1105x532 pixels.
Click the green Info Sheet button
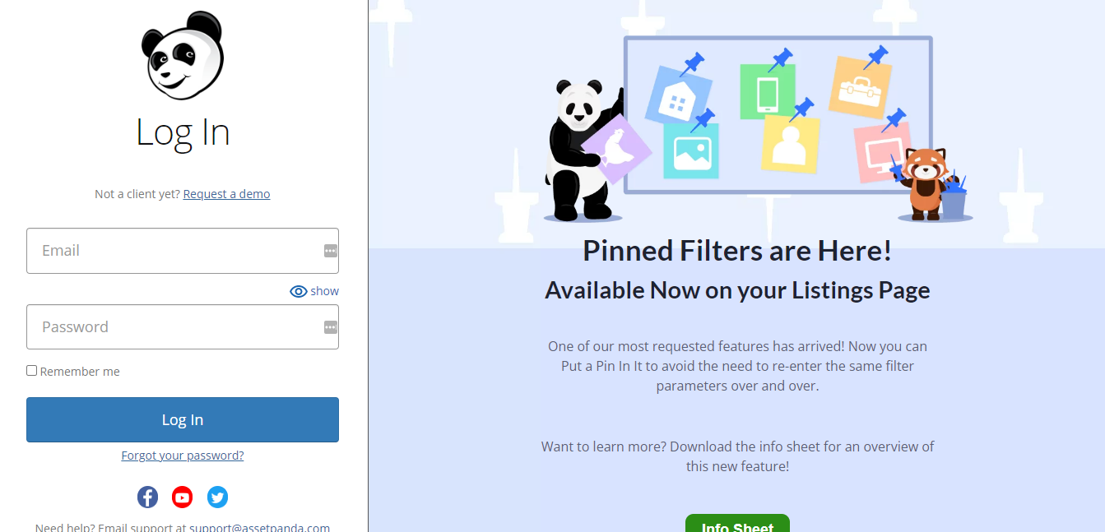[737, 524]
